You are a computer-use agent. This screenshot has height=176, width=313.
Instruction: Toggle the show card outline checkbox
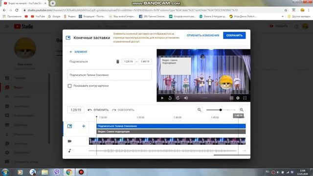[x=69, y=86]
